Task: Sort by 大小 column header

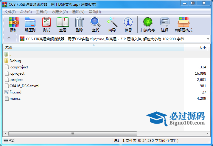Action: point(196,48)
